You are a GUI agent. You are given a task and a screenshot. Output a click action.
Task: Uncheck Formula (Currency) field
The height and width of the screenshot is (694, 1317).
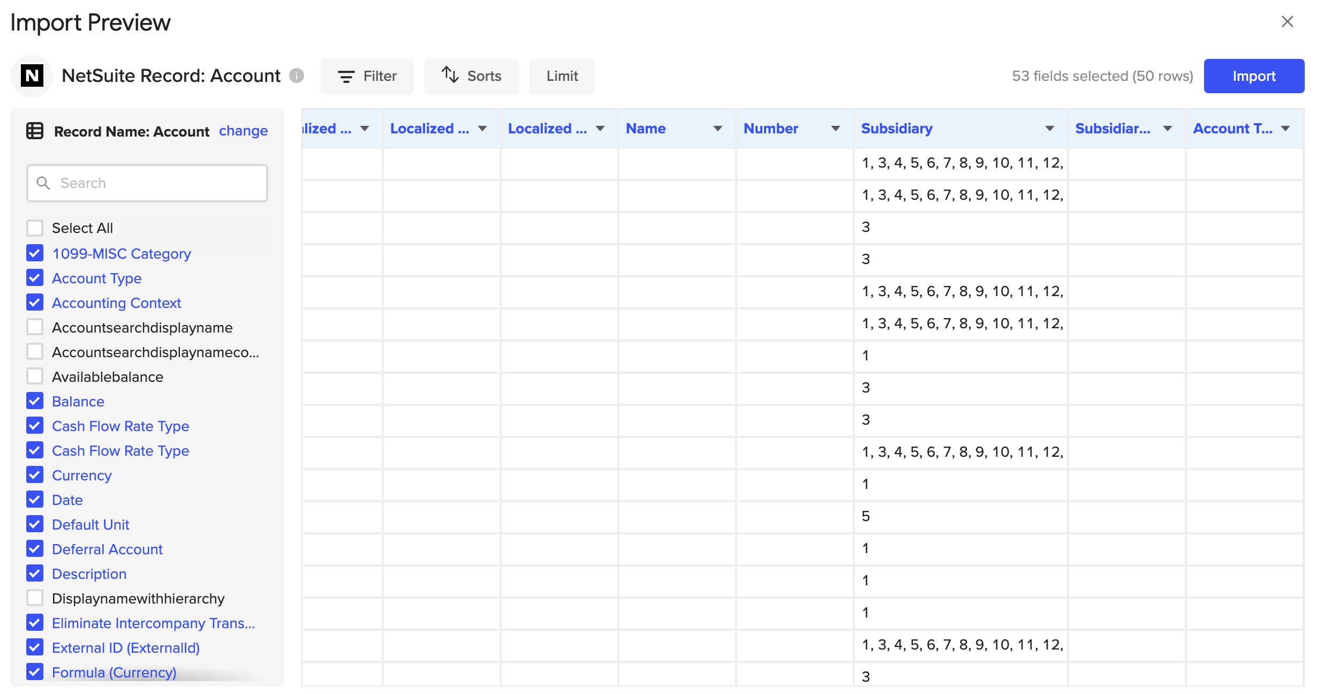click(x=35, y=672)
